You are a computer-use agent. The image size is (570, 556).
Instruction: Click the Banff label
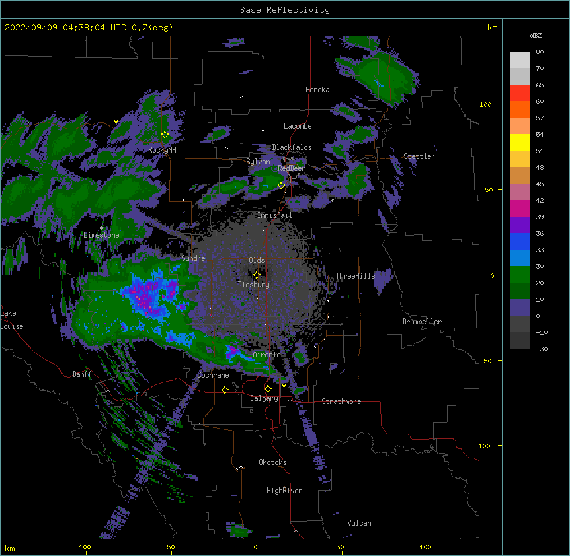pyautogui.click(x=82, y=374)
